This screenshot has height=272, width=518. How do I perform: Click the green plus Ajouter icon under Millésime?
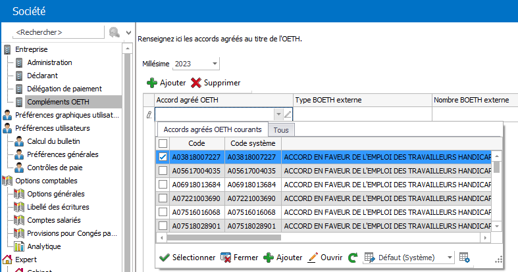(152, 83)
